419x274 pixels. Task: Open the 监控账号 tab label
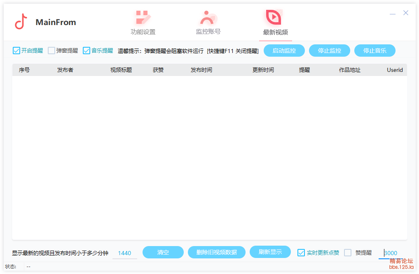pyautogui.click(x=208, y=32)
